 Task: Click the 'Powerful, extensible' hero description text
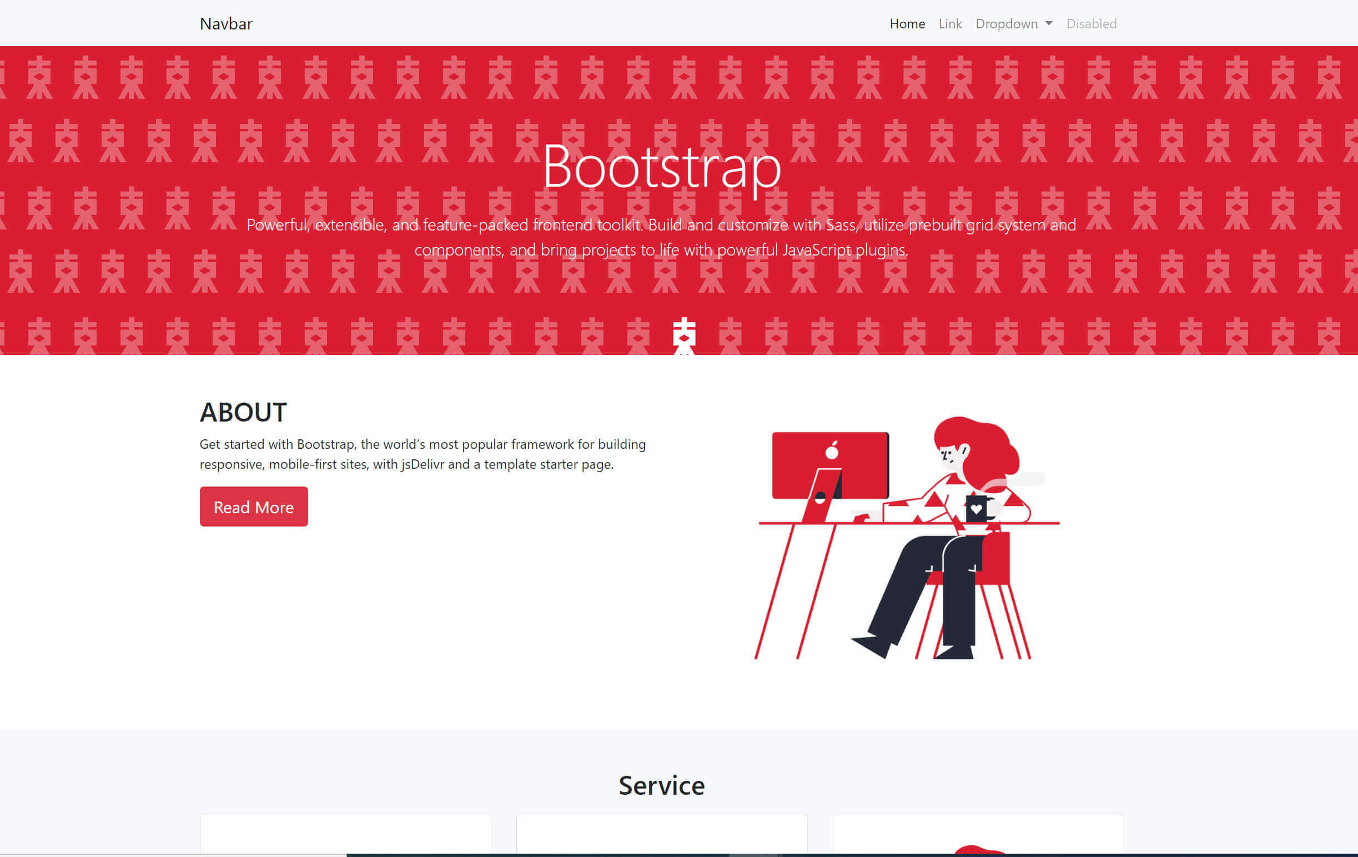click(x=661, y=237)
